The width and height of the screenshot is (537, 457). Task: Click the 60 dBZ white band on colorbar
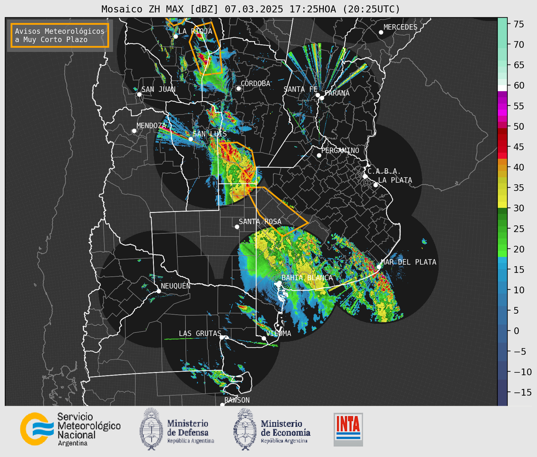(x=502, y=88)
